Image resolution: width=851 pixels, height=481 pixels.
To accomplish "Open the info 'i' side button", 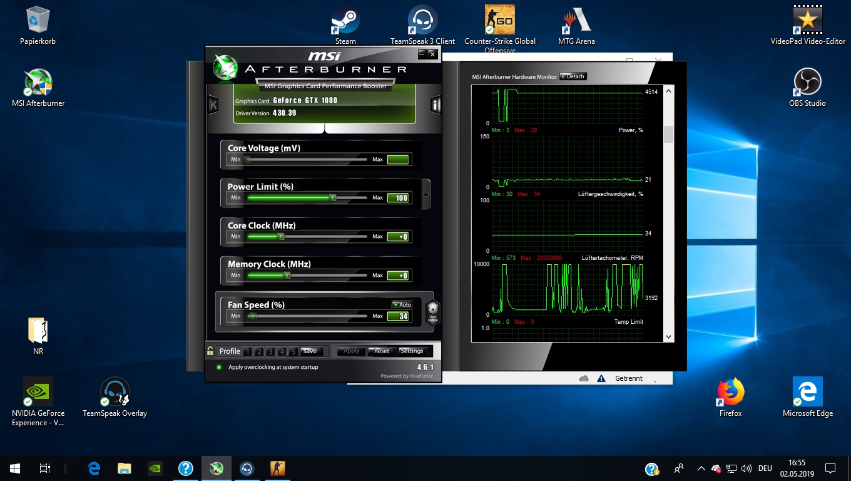I will pos(436,105).
